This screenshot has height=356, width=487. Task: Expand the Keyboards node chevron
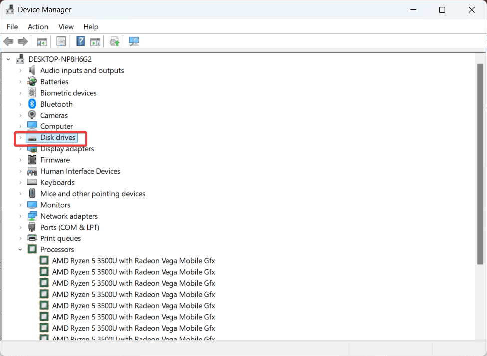pos(20,183)
